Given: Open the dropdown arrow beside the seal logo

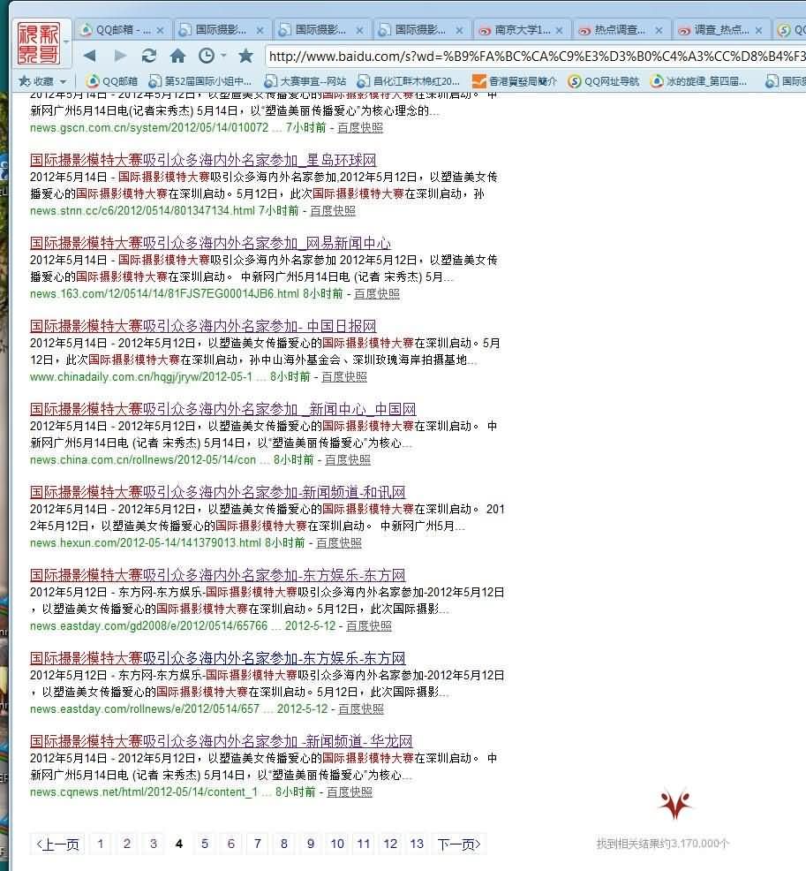Looking at the screenshot, I should pyautogui.click(x=66, y=42).
